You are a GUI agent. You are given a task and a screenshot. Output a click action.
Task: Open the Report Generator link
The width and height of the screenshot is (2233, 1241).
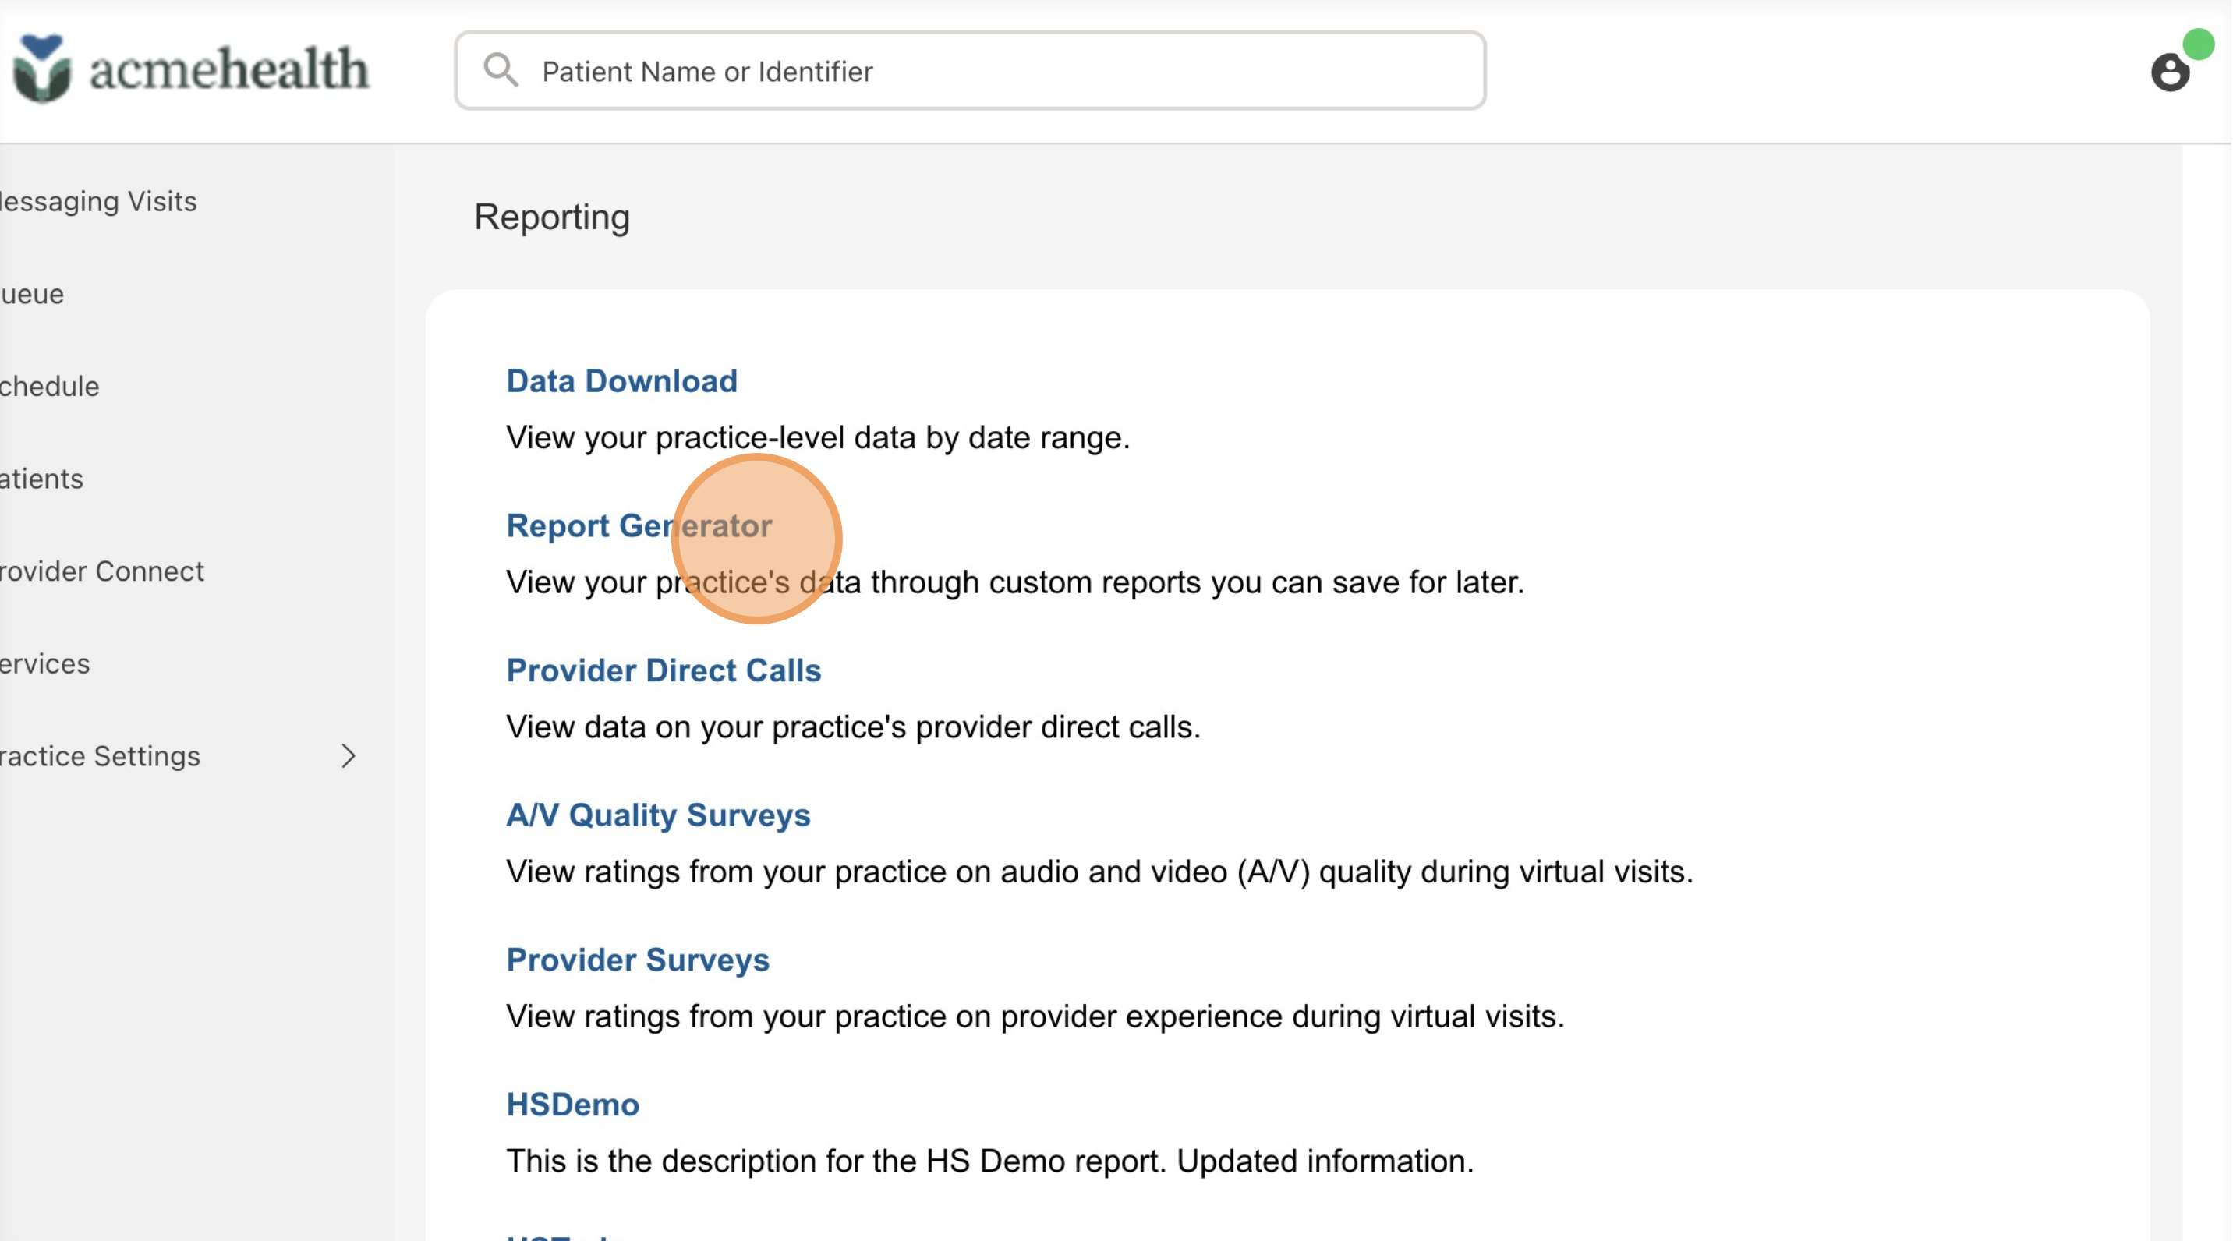click(x=639, y=526)
